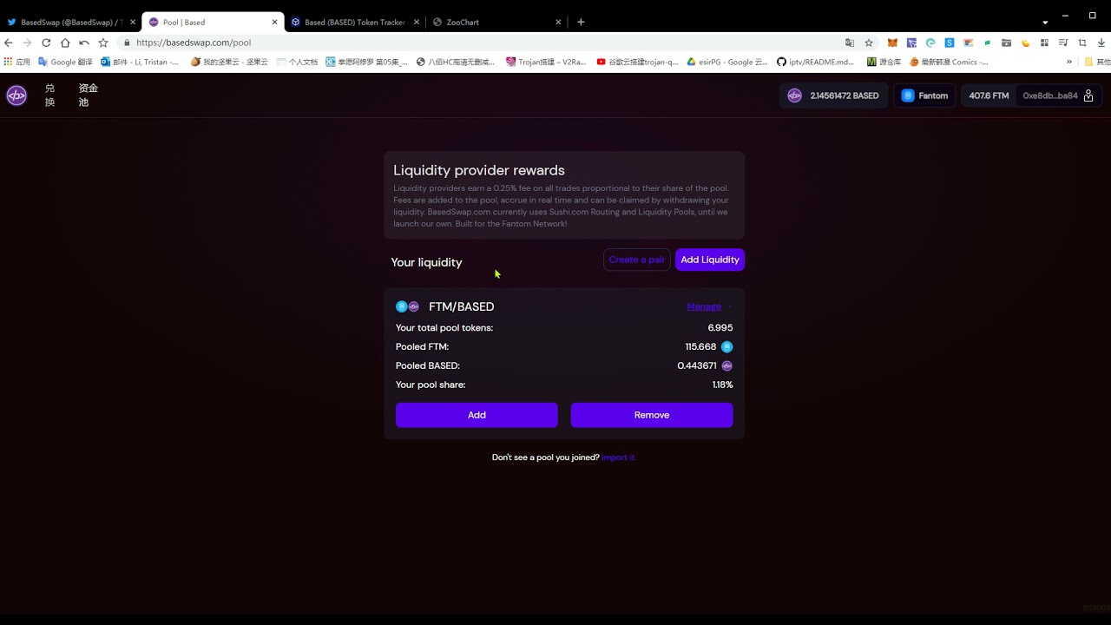Reload the page with the refresh button
This screenshot has height=625, width=1111.
pyautogui.click(x=46, y=43)
